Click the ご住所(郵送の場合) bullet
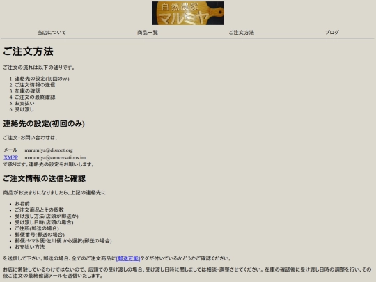The width and height of the screenshot is (376, 282). pos(37,228)
